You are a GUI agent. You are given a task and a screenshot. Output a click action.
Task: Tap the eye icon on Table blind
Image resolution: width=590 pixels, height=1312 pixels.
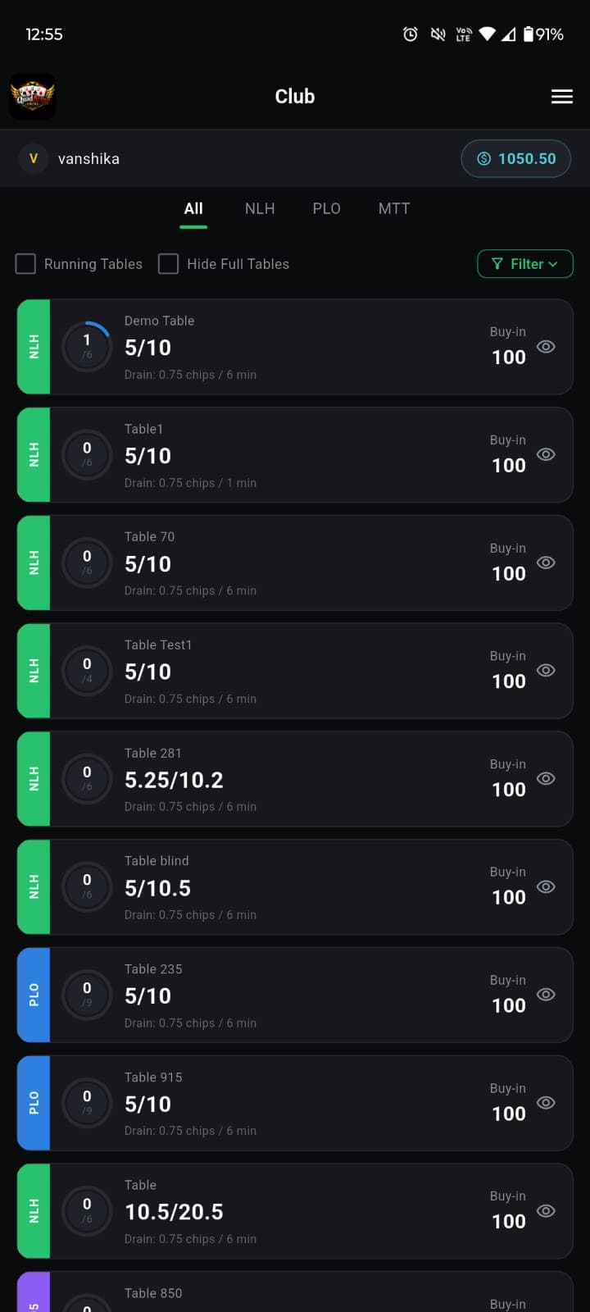546,886
